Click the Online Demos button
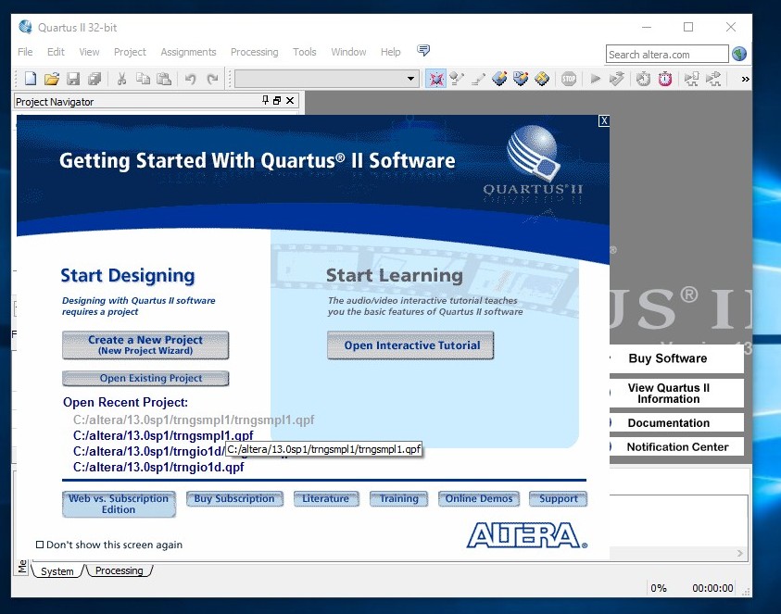Screen dimensions: 781x614 [479, 498]
